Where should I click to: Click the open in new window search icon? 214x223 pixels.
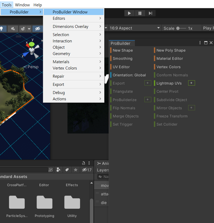point(51,170)
